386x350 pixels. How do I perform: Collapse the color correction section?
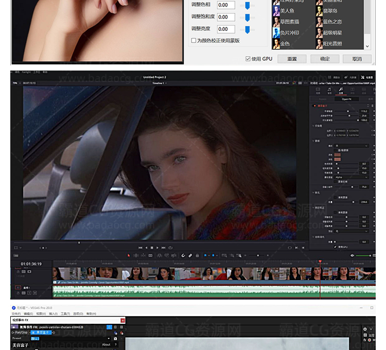(x=313, y=208)
